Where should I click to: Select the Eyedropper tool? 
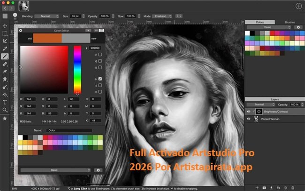[x=5, y=48]
